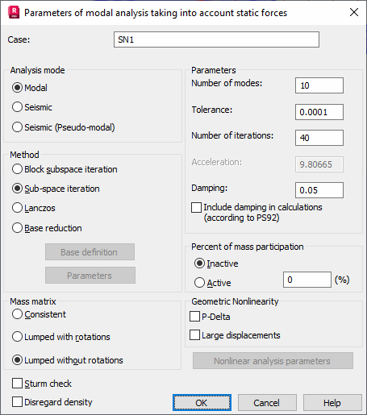Open the Help button
Screen dimensions: 367x415
(332, 403)
